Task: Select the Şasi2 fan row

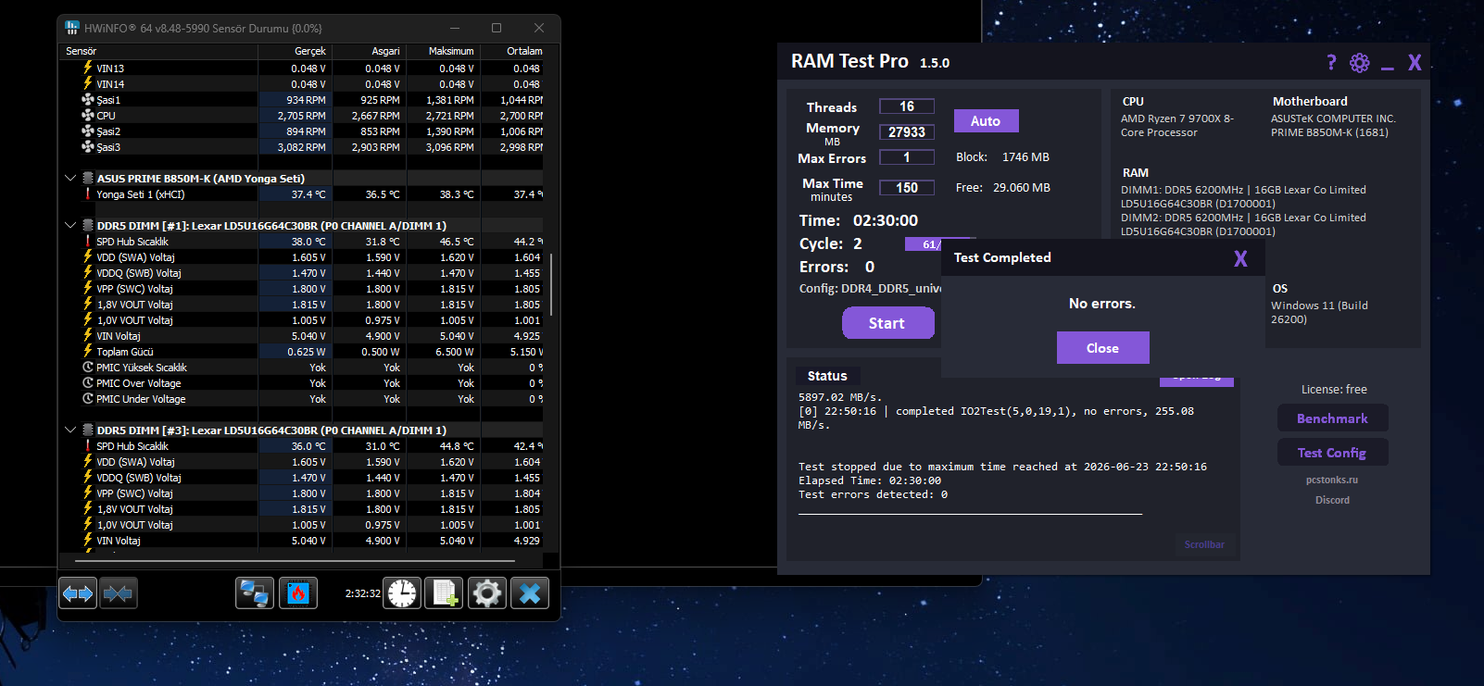Action: click(x=301, y=131)
